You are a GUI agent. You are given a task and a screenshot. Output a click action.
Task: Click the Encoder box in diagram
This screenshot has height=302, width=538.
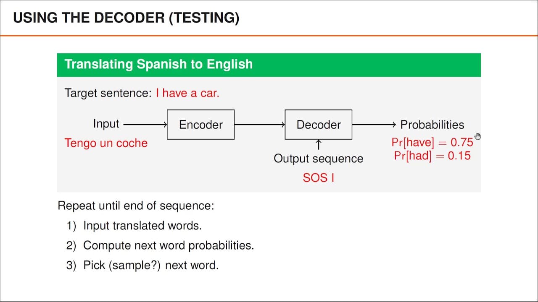[x=200, y=125]
